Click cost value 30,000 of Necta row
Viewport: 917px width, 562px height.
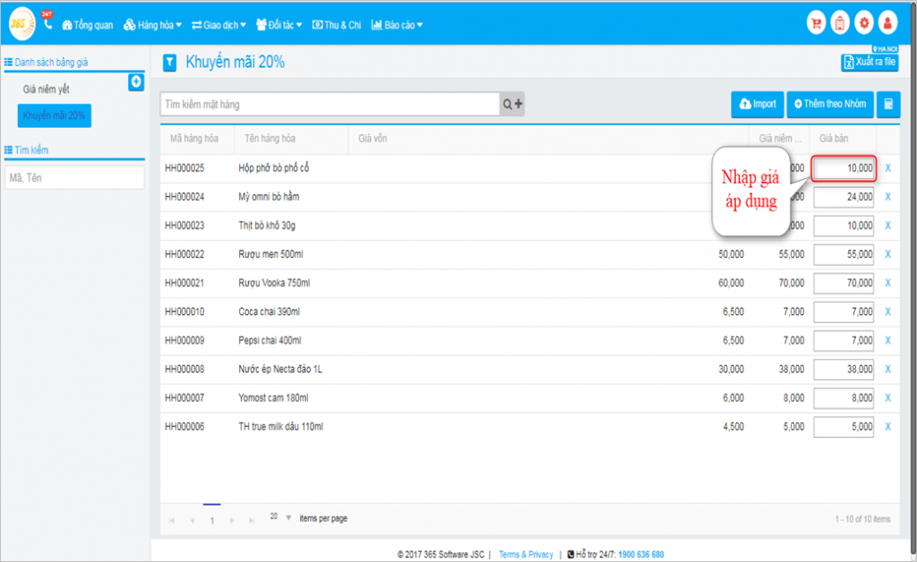[731, 370]
